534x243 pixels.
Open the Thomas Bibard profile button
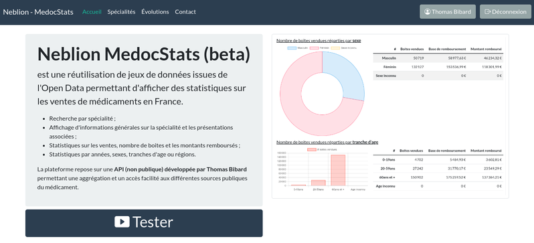coord(448,12)
